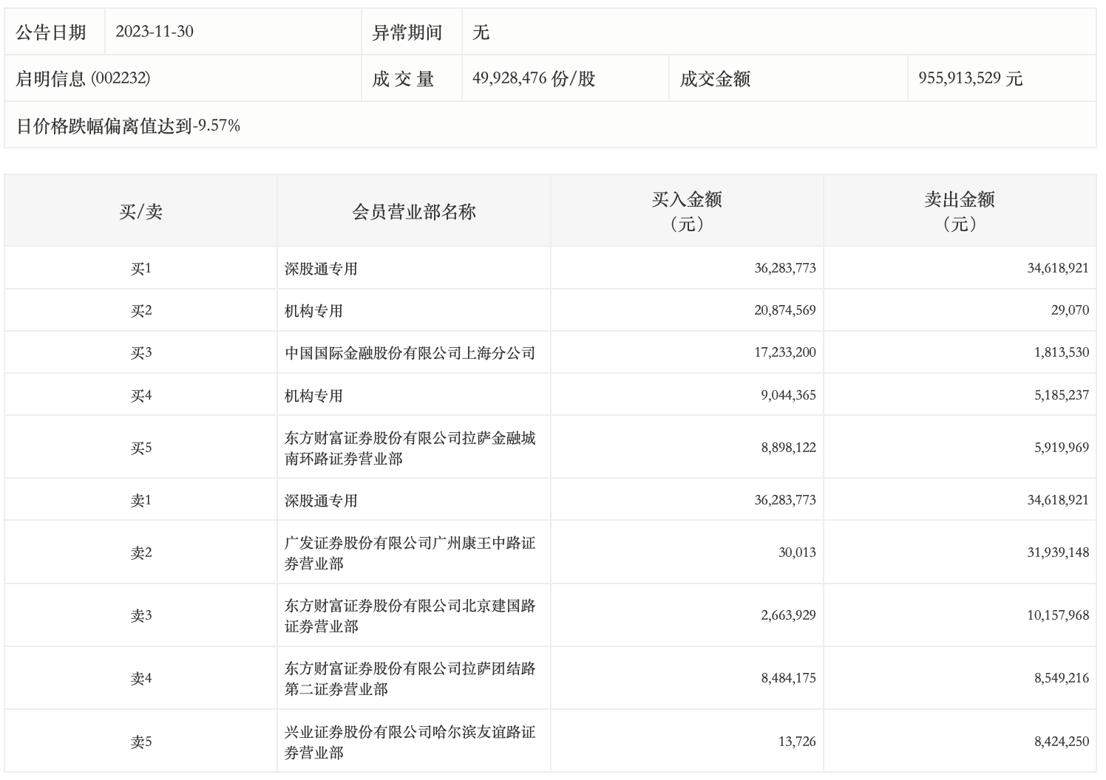Click 机构专用 in the 买2 row
The width and height of the screenshot is (1106, 780).
click(x=313, y=311)
